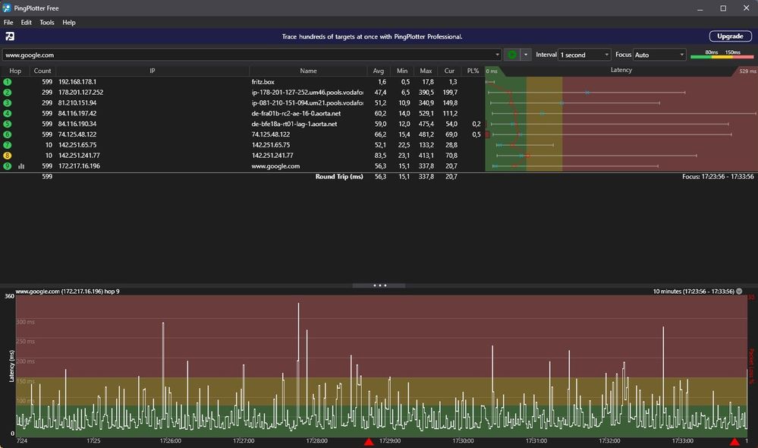Click IP address 172.217.16.196
The height and width of the screenshot is (448, 758).
coord(79,166)
